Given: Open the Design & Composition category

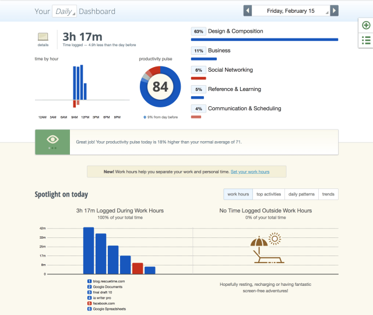Looking at the screenshot, I should [x=235, y=31].
